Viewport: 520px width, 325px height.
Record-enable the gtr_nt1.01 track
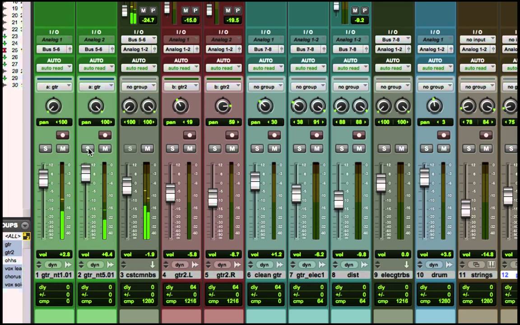(x=63, y=135)
